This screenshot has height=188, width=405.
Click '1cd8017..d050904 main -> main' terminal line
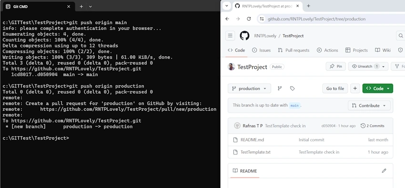[54, 75]
